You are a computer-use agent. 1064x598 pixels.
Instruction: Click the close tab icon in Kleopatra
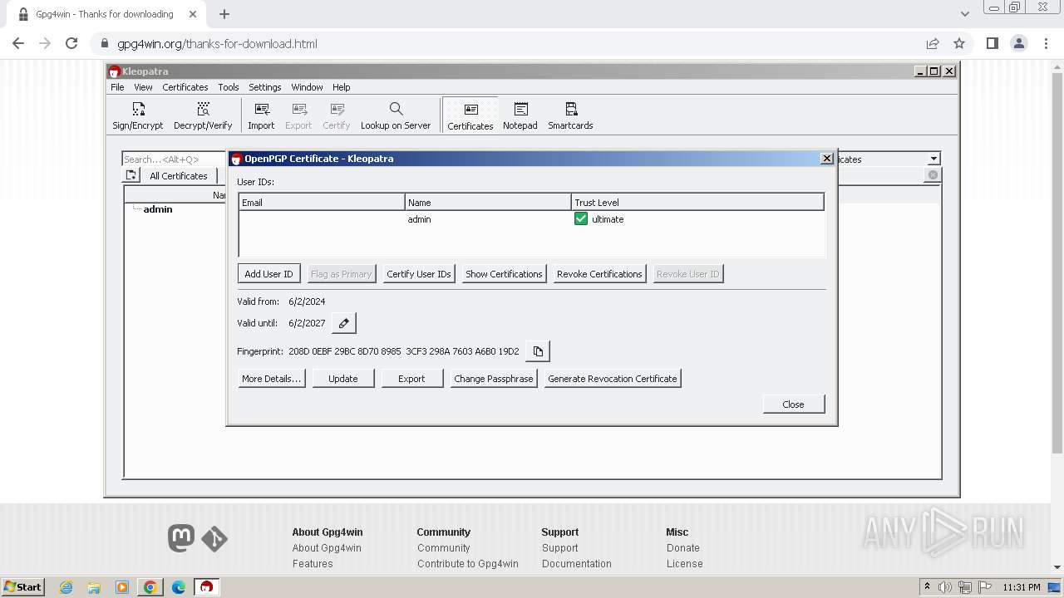[x=933, y=174]
